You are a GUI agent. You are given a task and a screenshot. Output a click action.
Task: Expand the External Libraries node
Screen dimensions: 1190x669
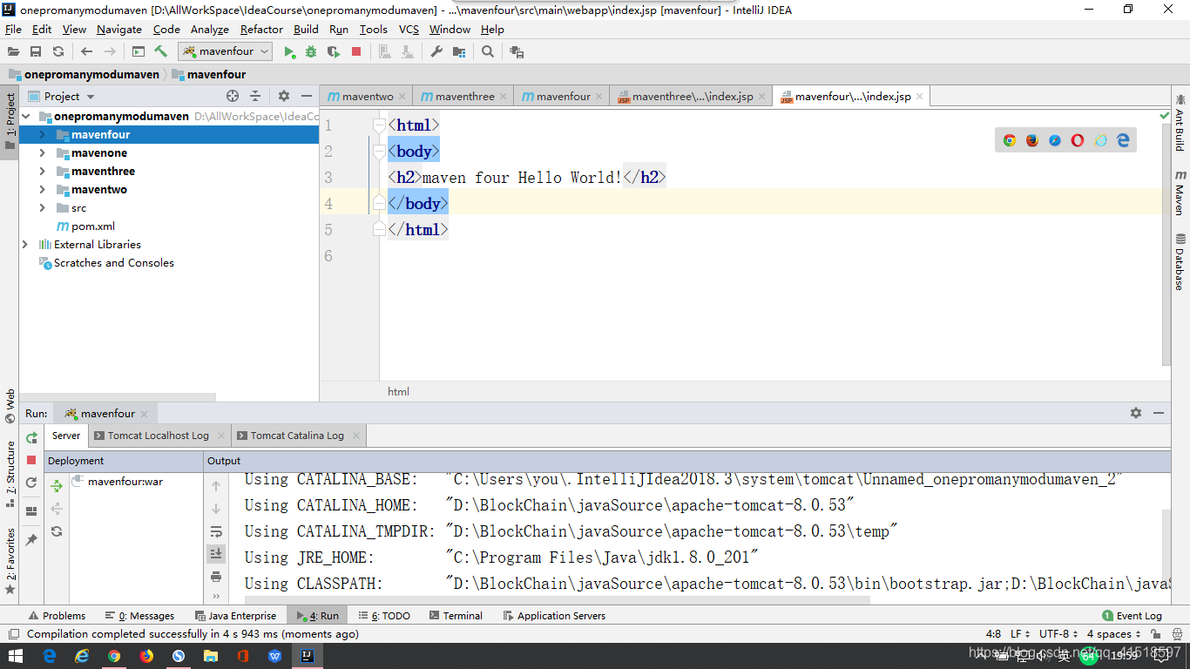click(x=25, y=245)
